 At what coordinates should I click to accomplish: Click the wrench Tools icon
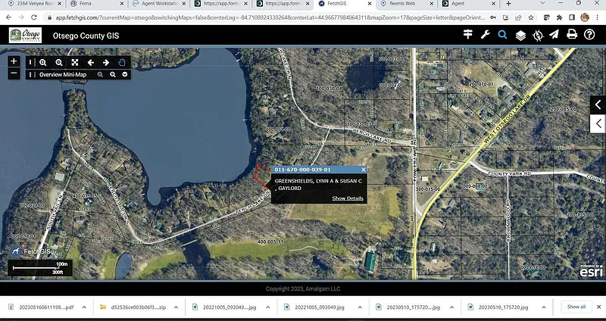point(485,35)
